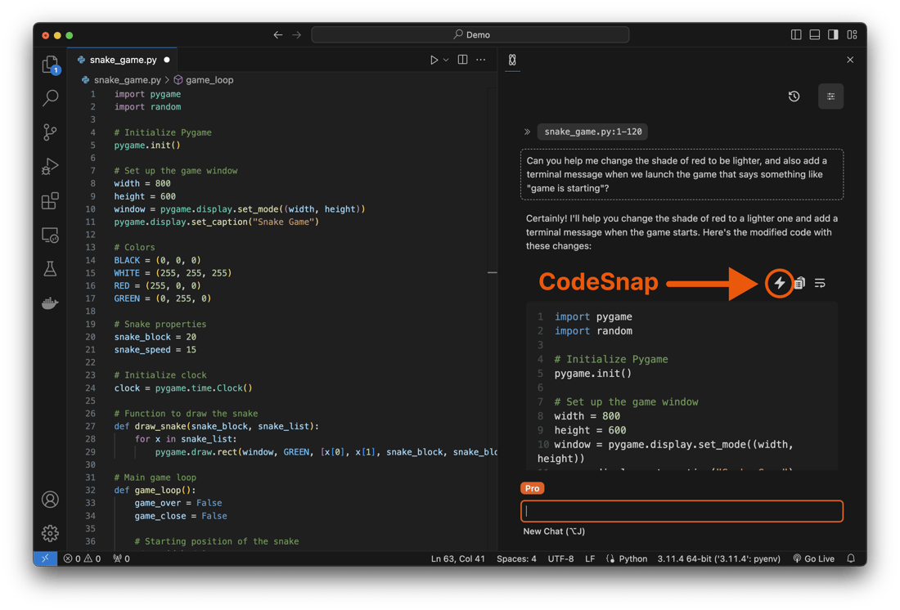
Task: Open chat history clock icon
Action: tap(794, 96)
